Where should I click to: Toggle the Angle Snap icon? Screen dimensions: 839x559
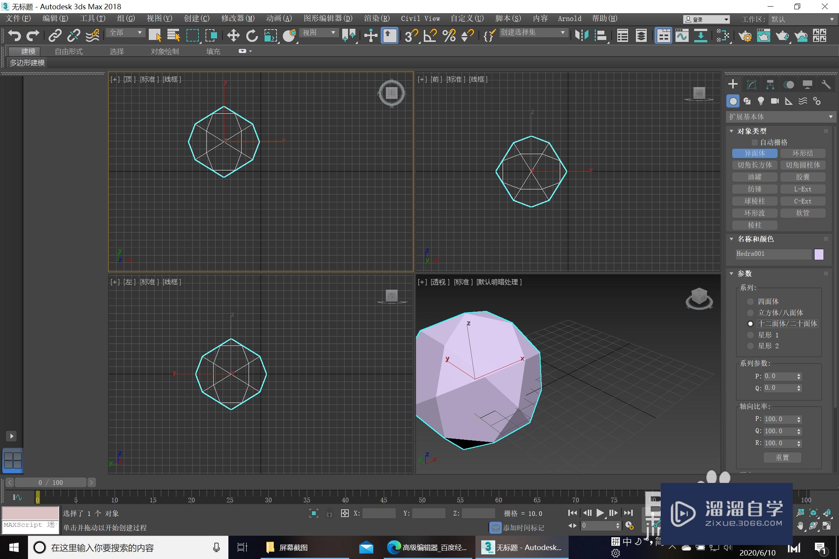pyautogui.click(x=430, y=36)
